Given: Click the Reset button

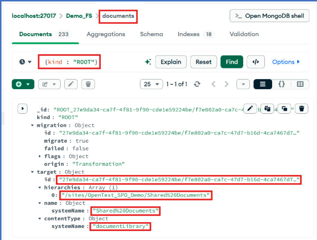Looking at the screenshot, I should tap(204, 62).
